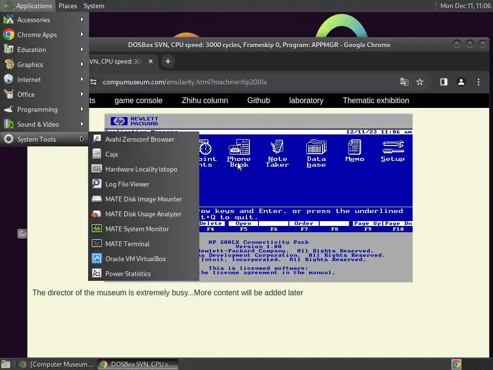Switch to DOSBox SVN taskbar window
This screenshot has height=370, width=493.
click(137, 364)
